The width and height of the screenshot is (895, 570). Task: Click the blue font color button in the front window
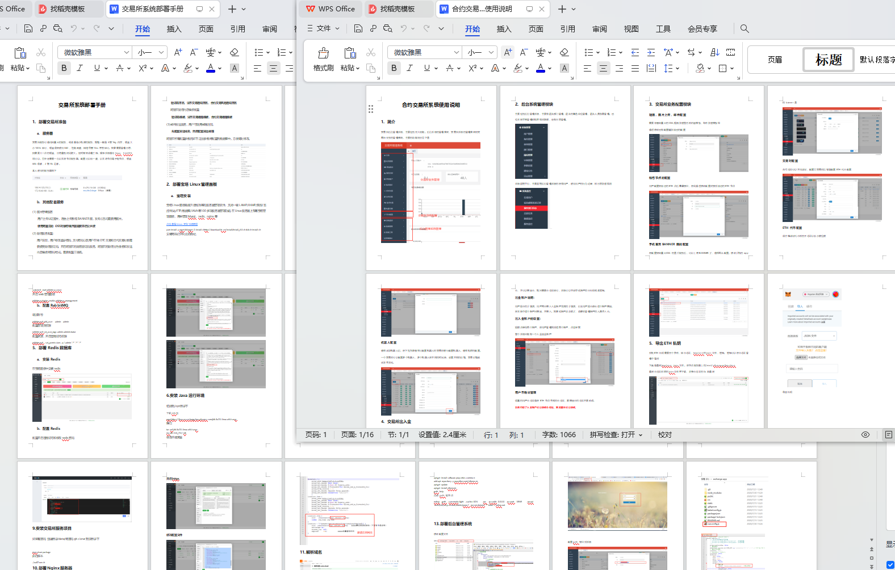coord(541,68)
